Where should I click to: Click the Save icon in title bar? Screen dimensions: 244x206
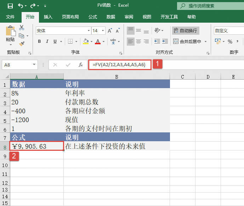[10, 6]
